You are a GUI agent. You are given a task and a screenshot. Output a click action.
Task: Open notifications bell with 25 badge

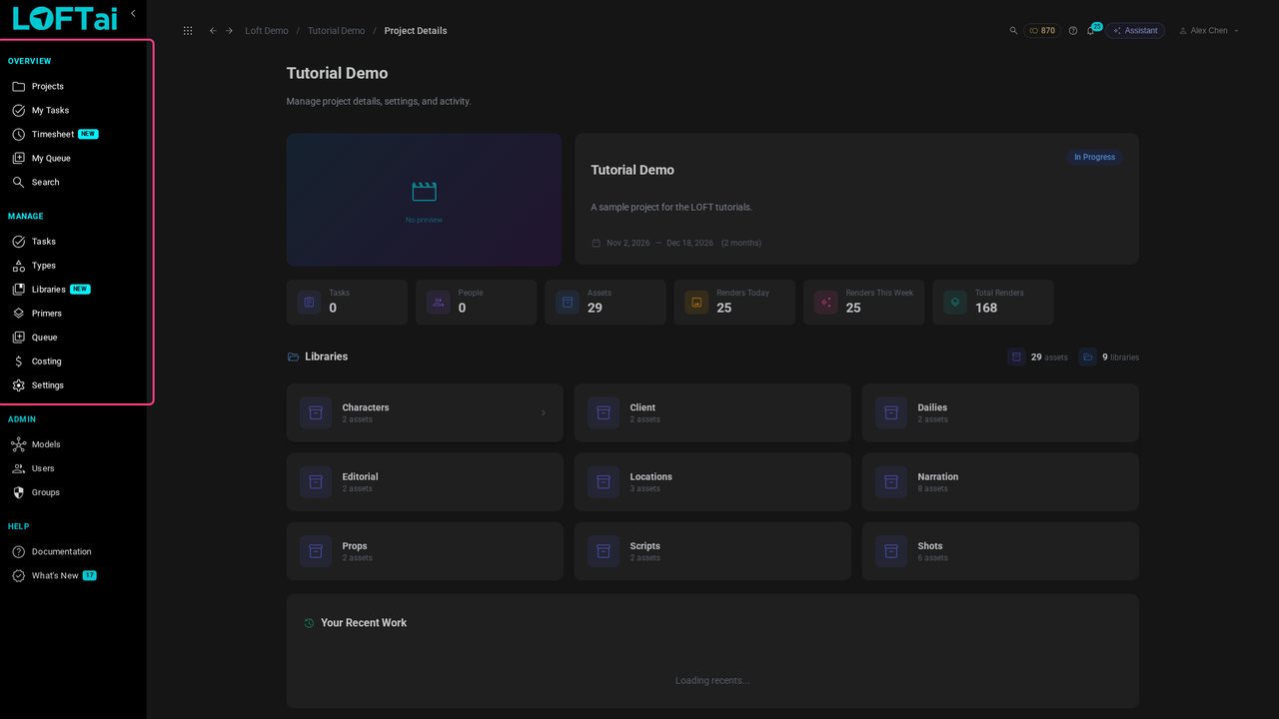pos(1091,31)
